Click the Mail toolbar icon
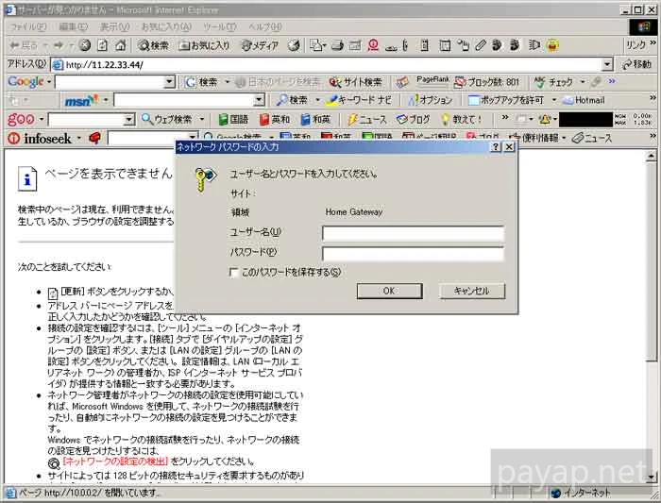Viewport: 661px width, 503px height. tap(317, 45)
